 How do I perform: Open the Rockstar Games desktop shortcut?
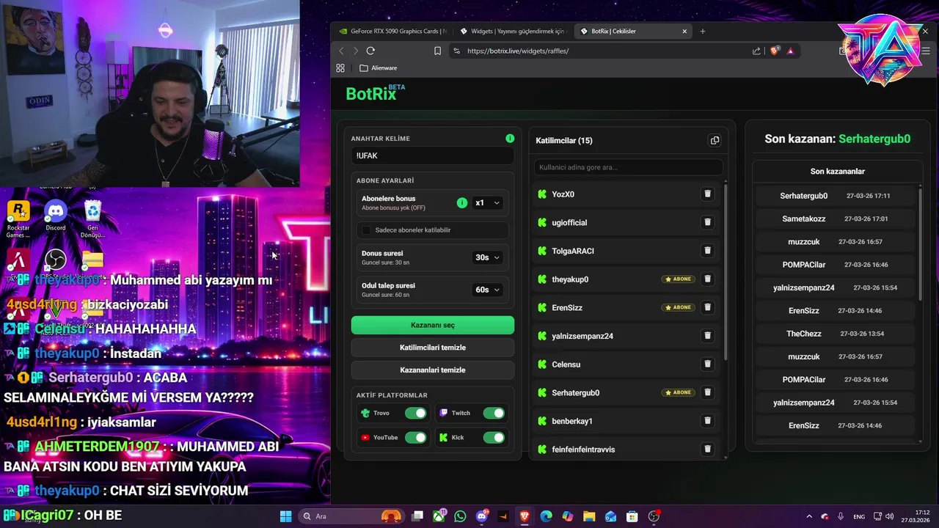pyautogui.click(x=18, y=220)
